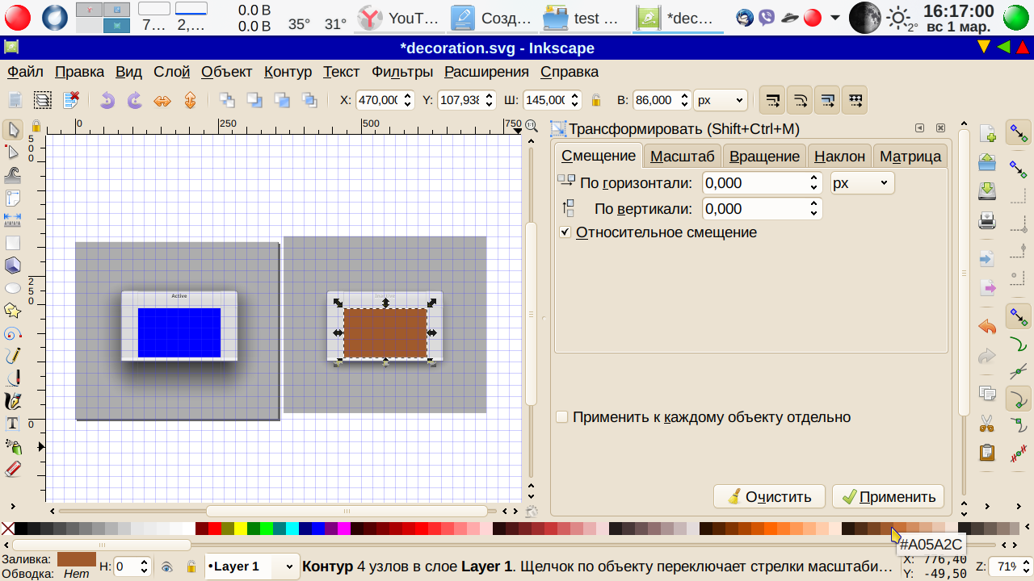Click the scissors cut icon
1034x581 pixels.
click(986, 422)
